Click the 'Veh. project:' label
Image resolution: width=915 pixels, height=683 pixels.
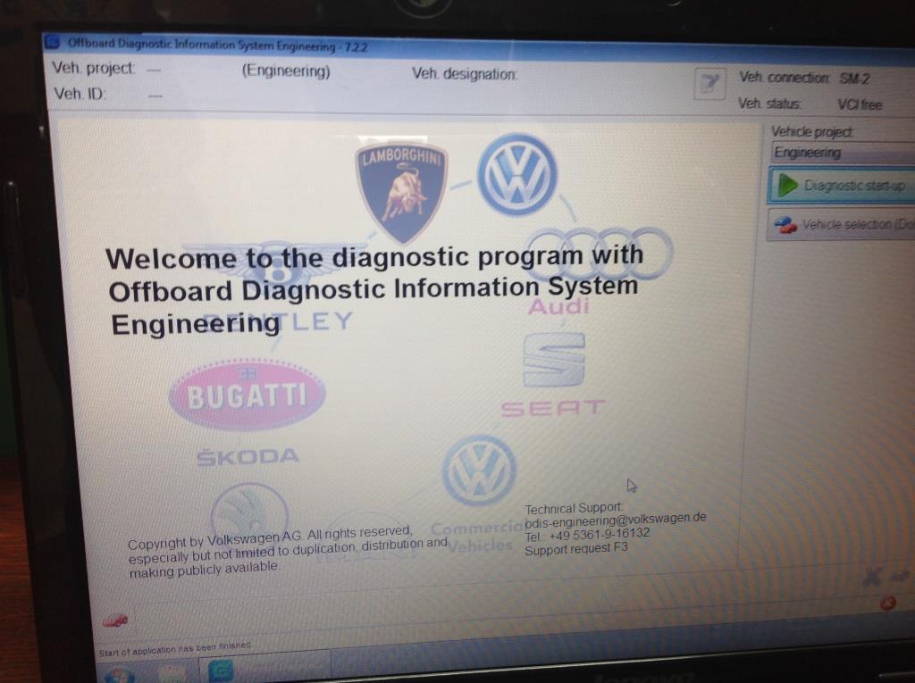[93, 68]
